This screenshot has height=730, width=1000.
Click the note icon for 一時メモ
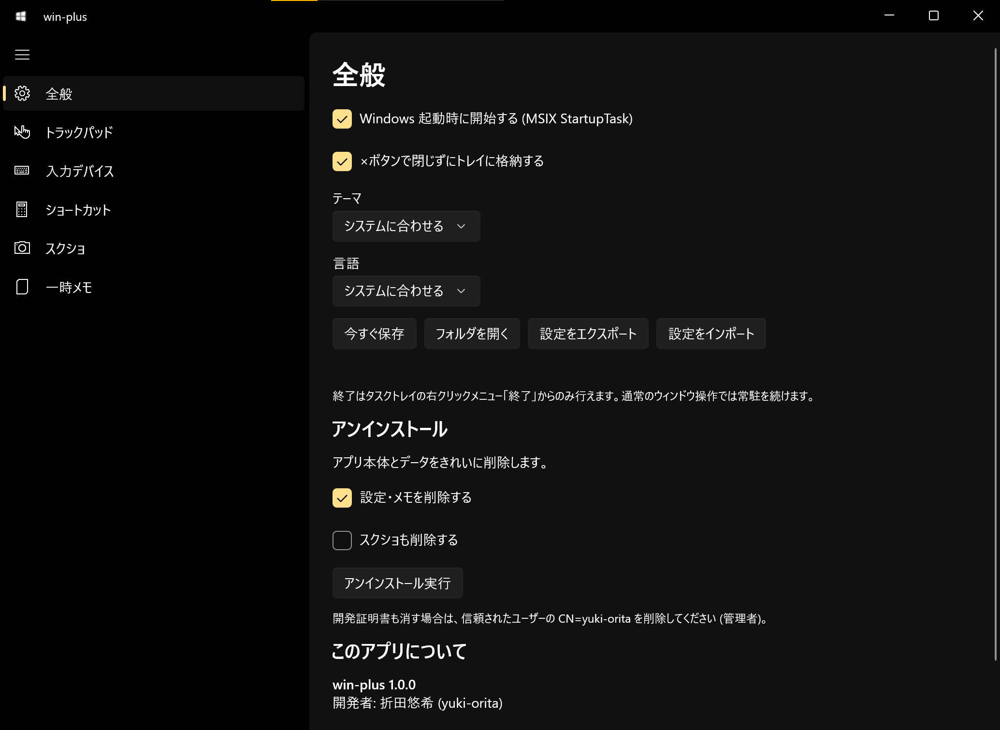22,287
